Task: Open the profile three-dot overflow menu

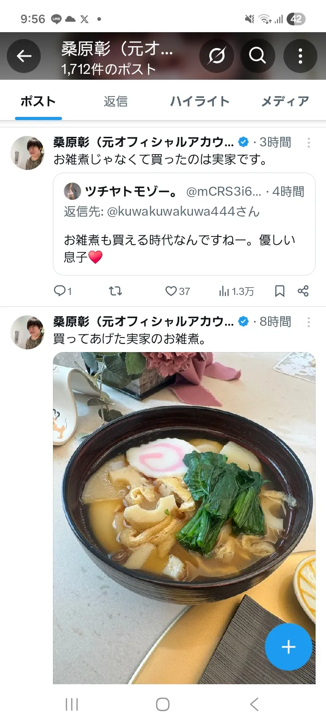Action: [x=300, y=56]
